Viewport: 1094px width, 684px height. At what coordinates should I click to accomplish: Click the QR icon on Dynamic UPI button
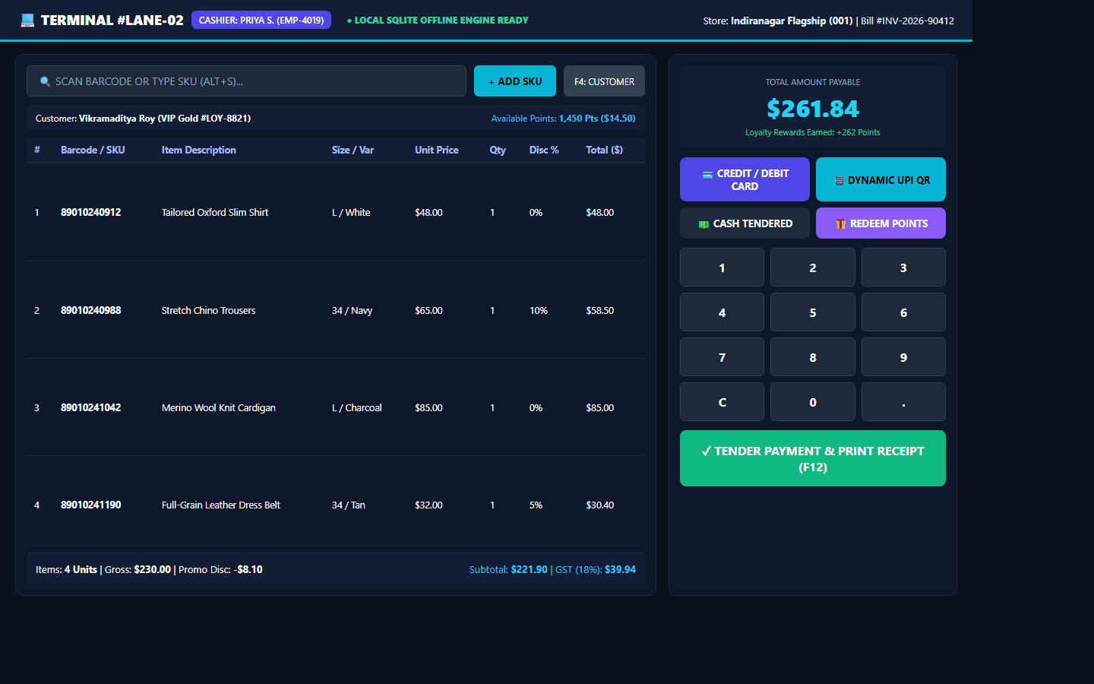(x=839, y=181)
